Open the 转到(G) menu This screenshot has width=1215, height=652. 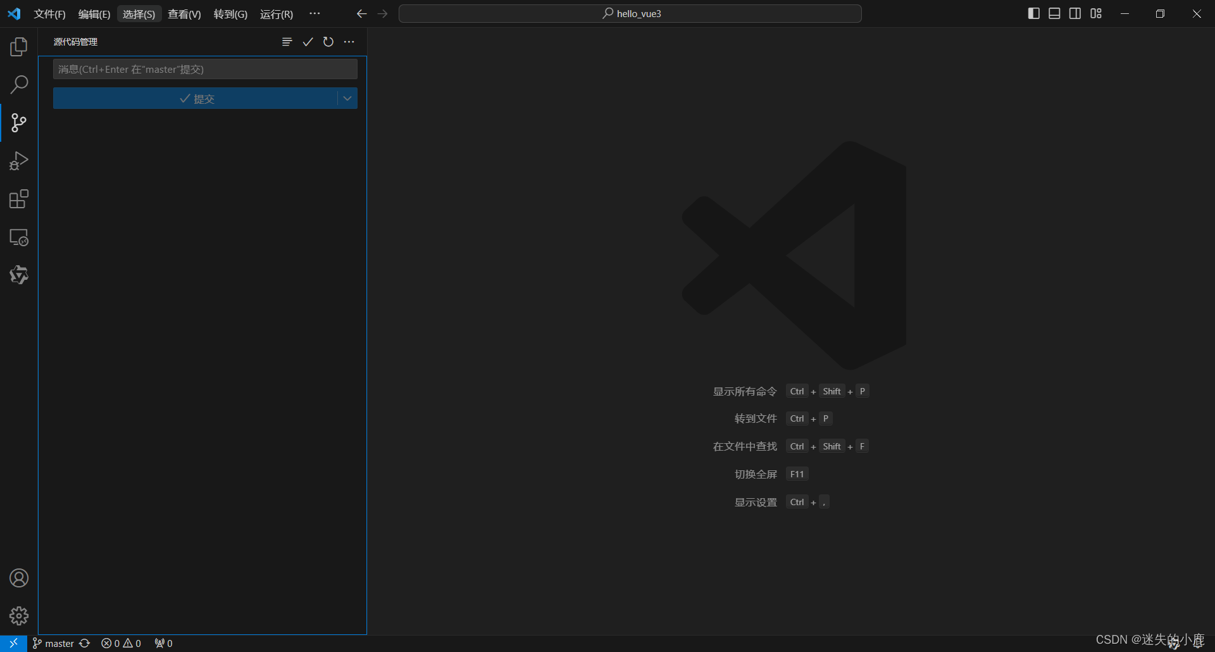tap(230, 14)
